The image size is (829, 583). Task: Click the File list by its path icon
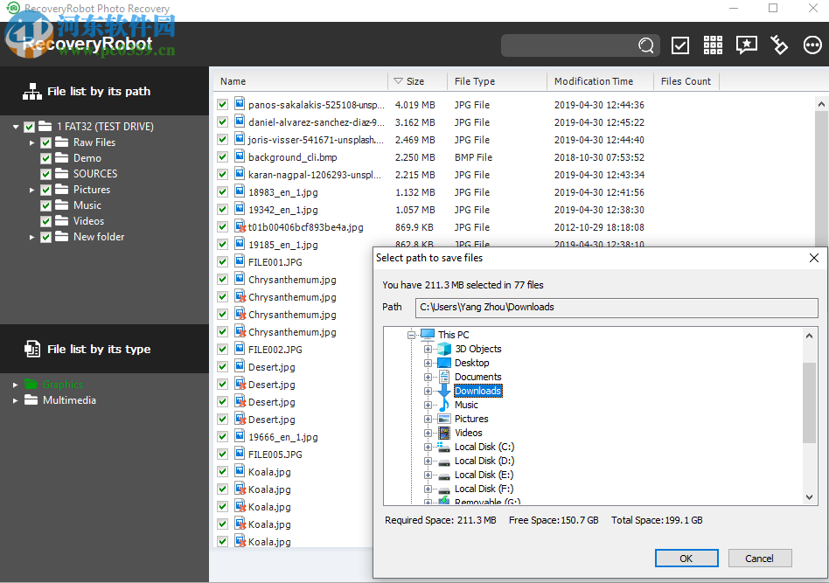[x=31, y=91]
